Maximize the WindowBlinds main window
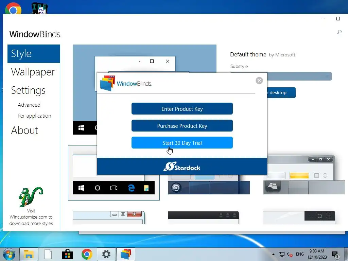The image size is (348, 261). (338, 19)
